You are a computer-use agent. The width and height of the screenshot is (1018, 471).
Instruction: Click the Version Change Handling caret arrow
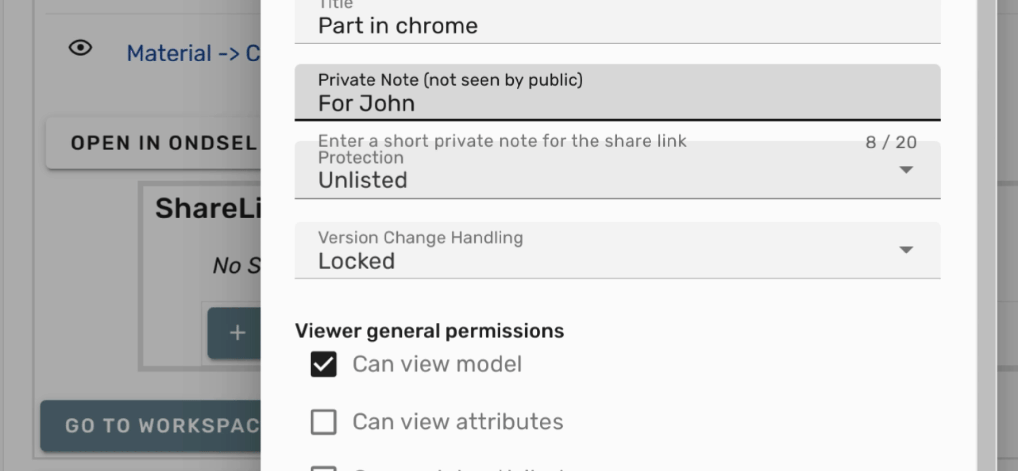coord(907,250)
